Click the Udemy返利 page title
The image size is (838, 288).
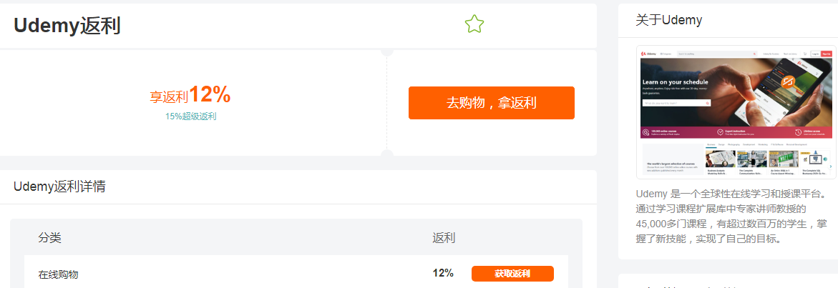click(x=67, y=26)
